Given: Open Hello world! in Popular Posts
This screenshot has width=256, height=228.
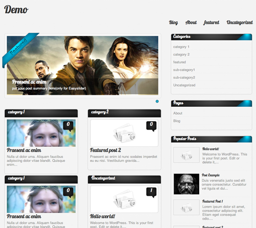Looking at the screenshot, I should [210, 149].
